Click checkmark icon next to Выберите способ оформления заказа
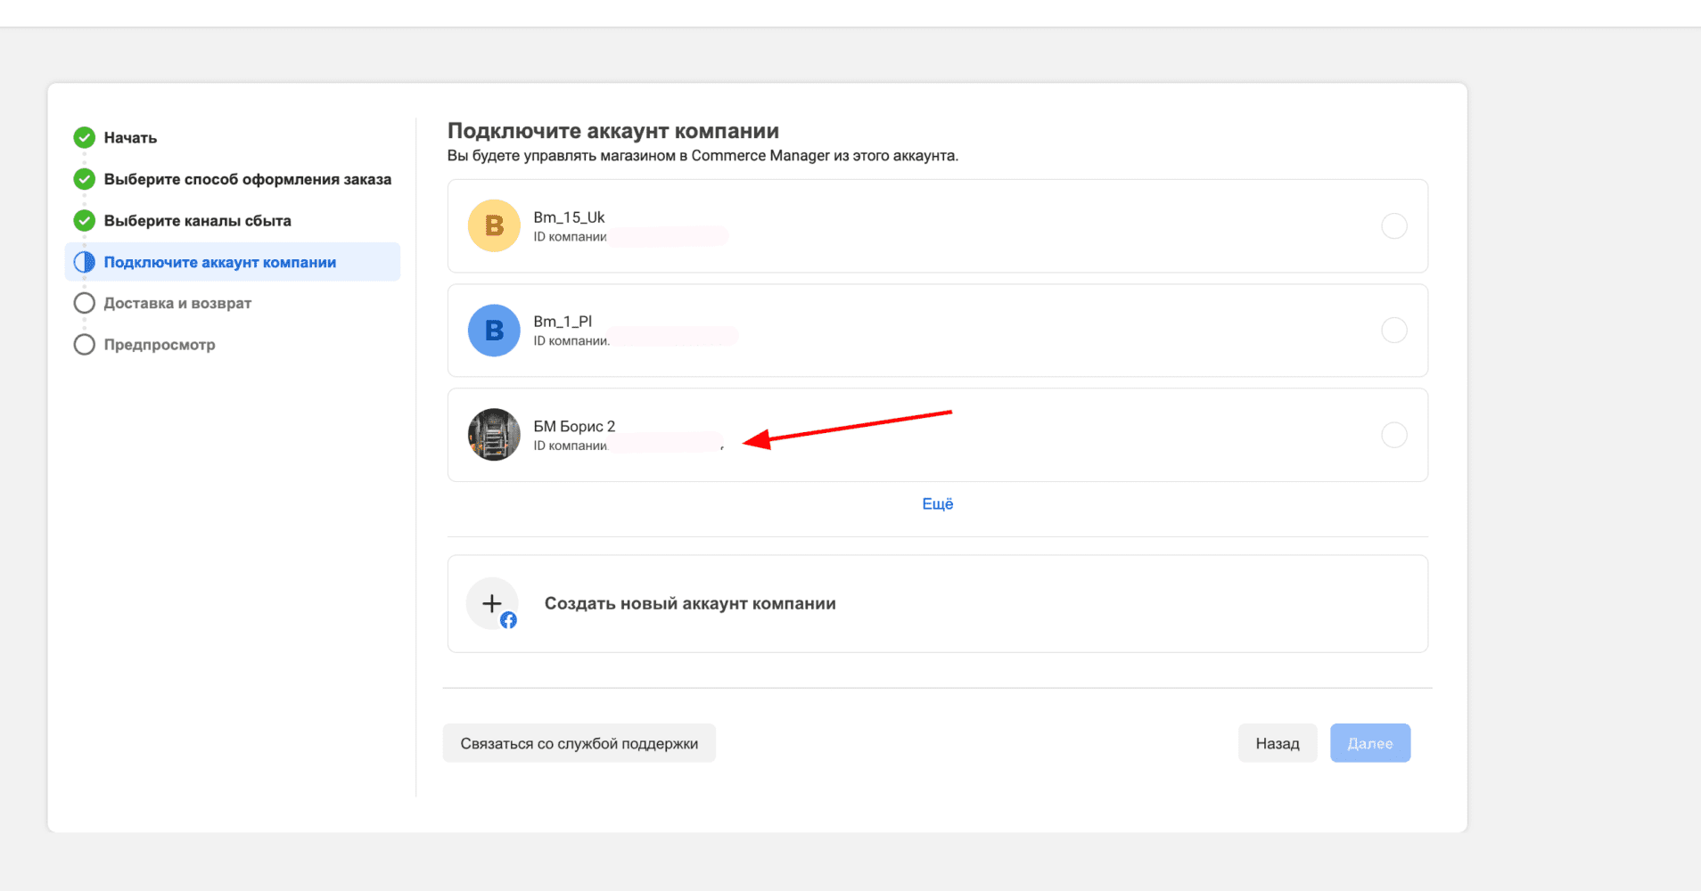 (85, 179)
